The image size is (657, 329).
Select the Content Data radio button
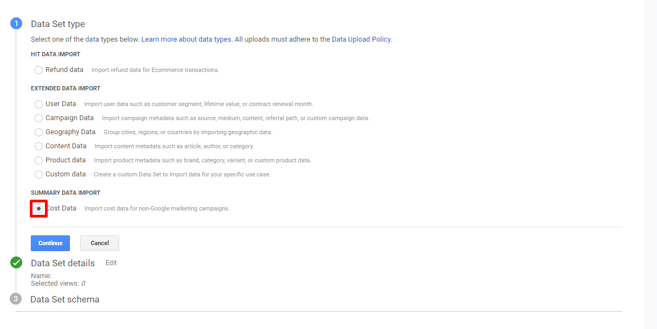point(38,146)
